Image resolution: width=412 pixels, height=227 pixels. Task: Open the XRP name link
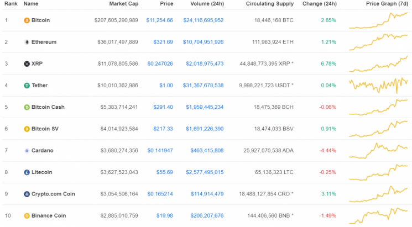[x=37, y=64]
